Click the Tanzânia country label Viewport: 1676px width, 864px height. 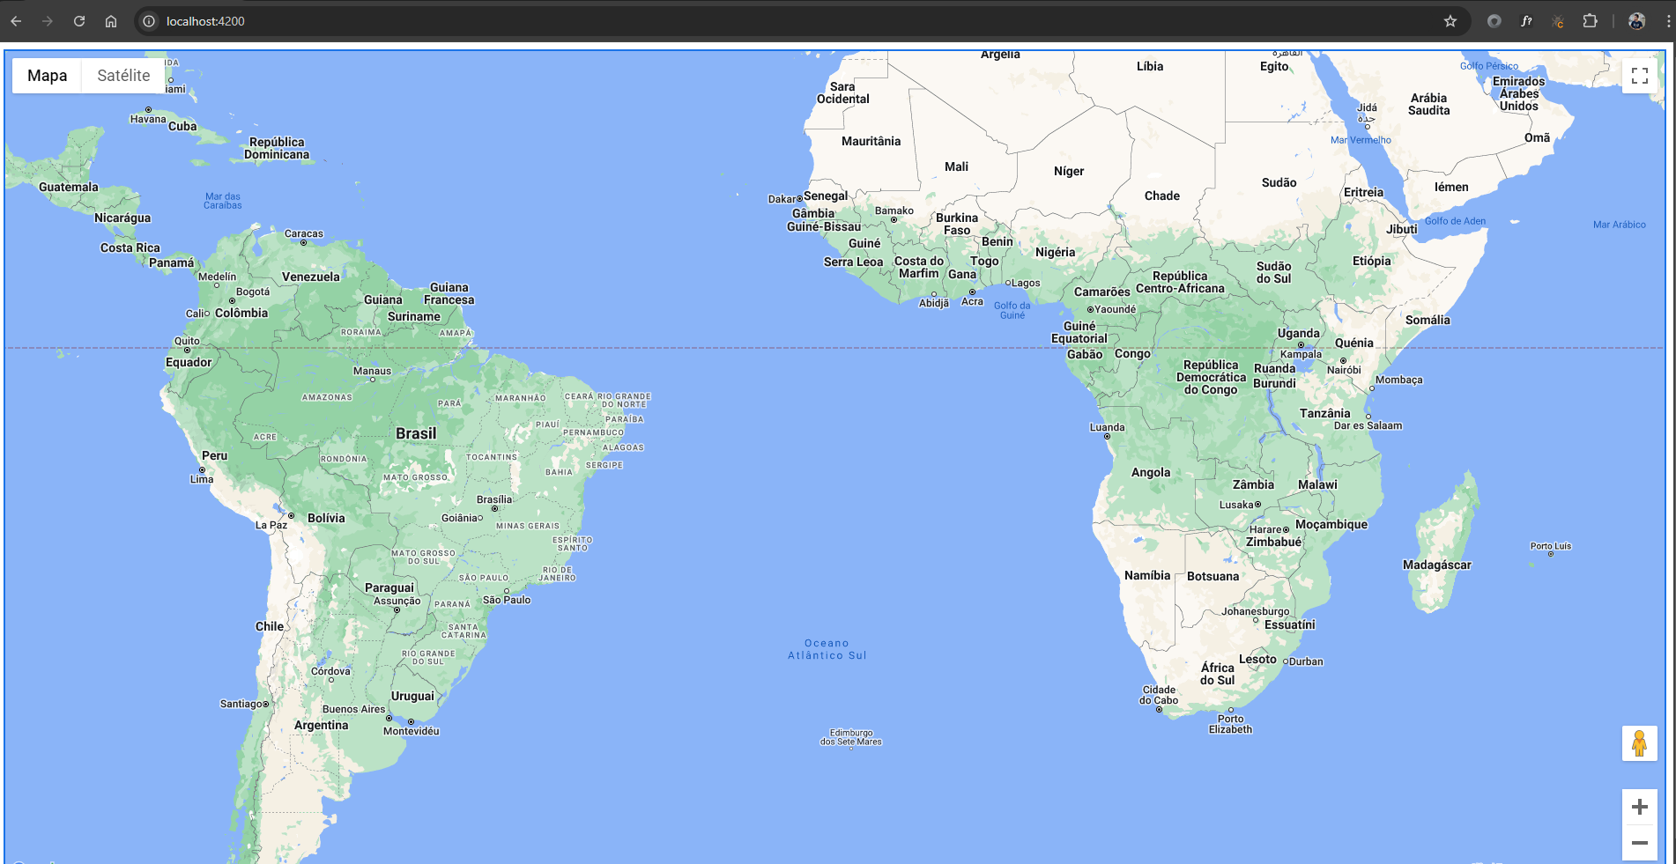point(1324,413)
